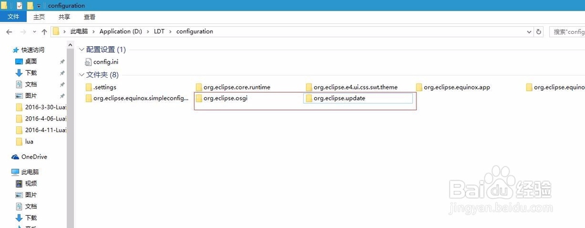Viewport: 585px width, 228px height.
Task: Refresh the current folder view
Action: pyautogui.click(x=538, y=32)
